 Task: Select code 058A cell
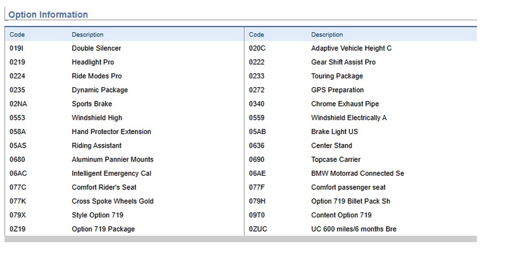tap(17, 132)
